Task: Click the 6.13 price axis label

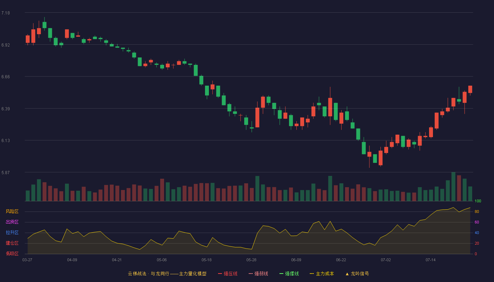Action: pyautogui.click(x=6, y=141)
